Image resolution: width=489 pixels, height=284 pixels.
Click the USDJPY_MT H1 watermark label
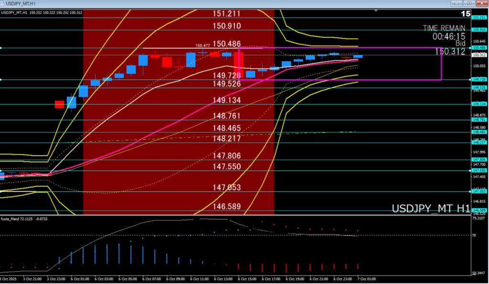click(430, 209)
